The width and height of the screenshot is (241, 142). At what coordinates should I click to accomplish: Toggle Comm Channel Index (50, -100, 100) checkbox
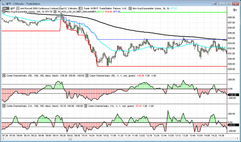coord(4,75)
